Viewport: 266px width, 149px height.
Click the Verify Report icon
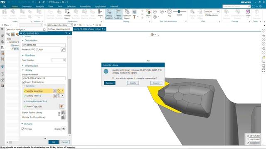(67, 14)
